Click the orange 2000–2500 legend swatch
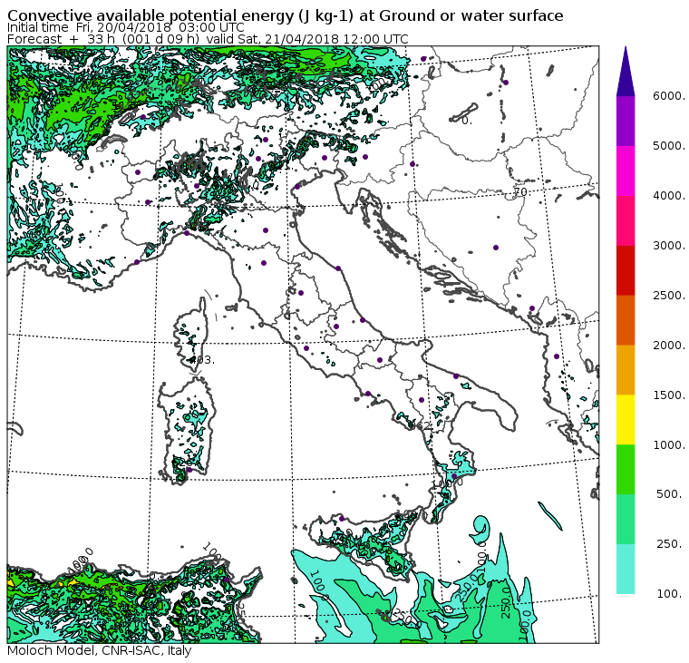This screenshot has height=663, width=689. [x=626, y=320]
